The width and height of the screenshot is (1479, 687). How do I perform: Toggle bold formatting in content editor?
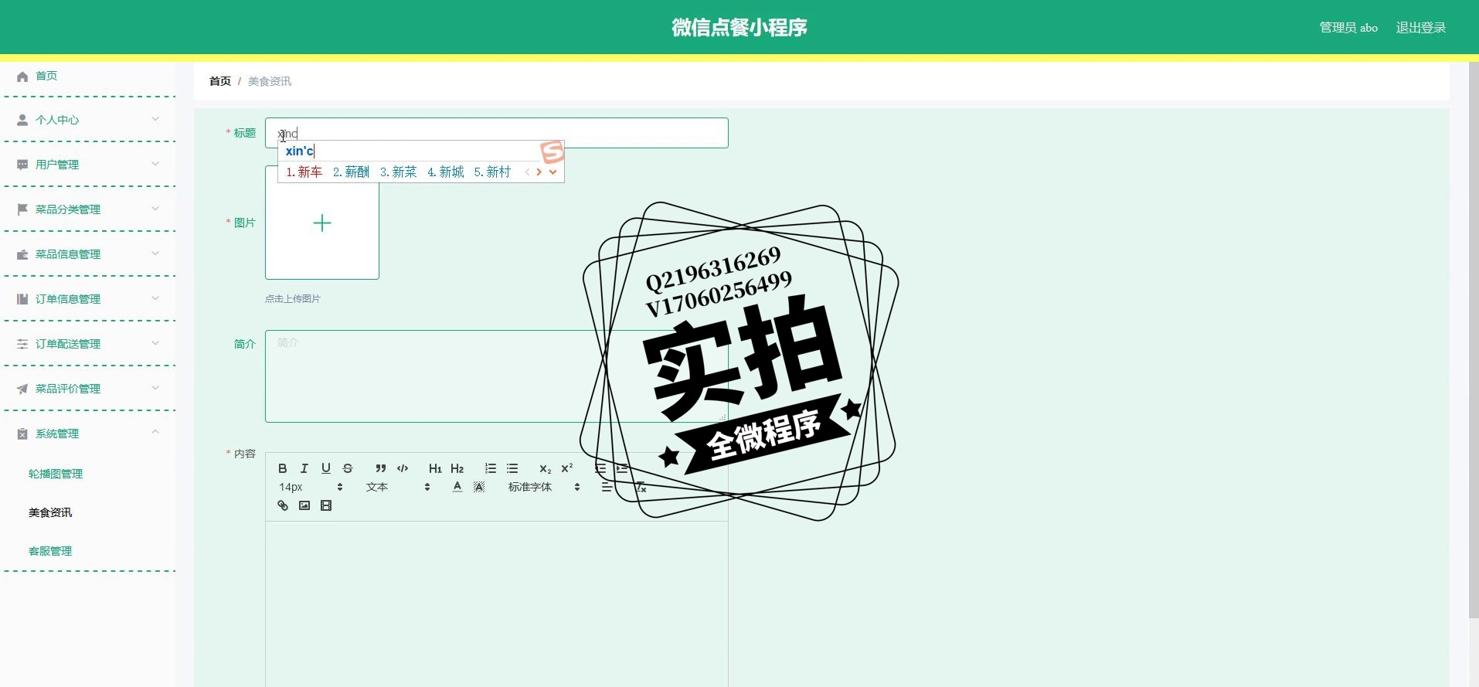click(283, 468)
